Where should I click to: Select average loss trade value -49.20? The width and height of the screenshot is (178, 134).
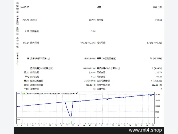[x=159, y=76]
